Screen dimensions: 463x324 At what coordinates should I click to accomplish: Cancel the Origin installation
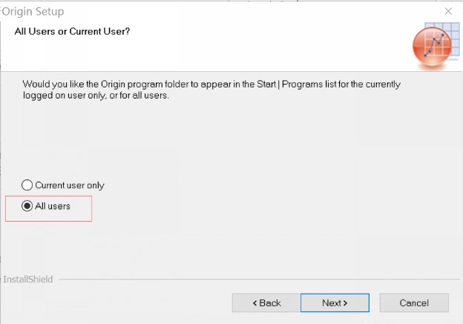[414, 302]
